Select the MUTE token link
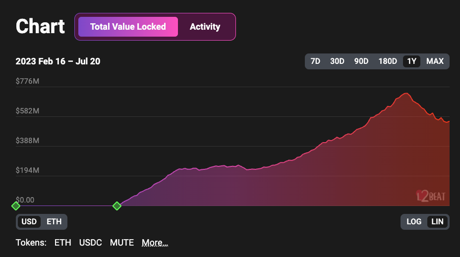This screenshot has height=257, width=460. tap(122, 243)
